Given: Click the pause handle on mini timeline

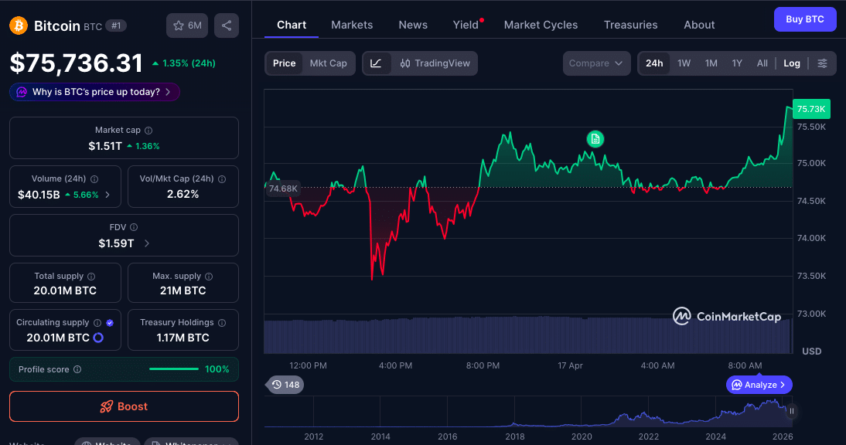Looking at the screenshot, I should pyautogui.click(x=792, y=411).
